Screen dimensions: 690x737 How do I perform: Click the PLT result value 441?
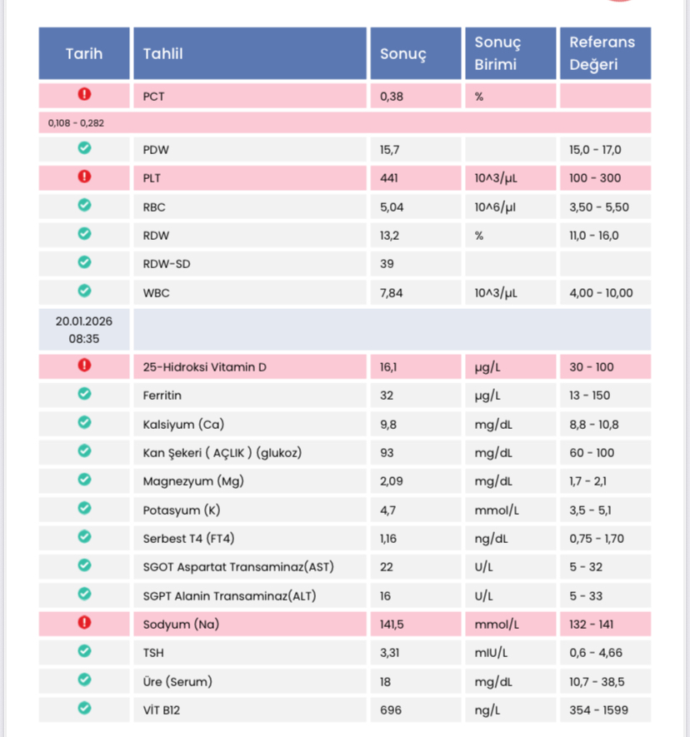click(x=389, y=178)
